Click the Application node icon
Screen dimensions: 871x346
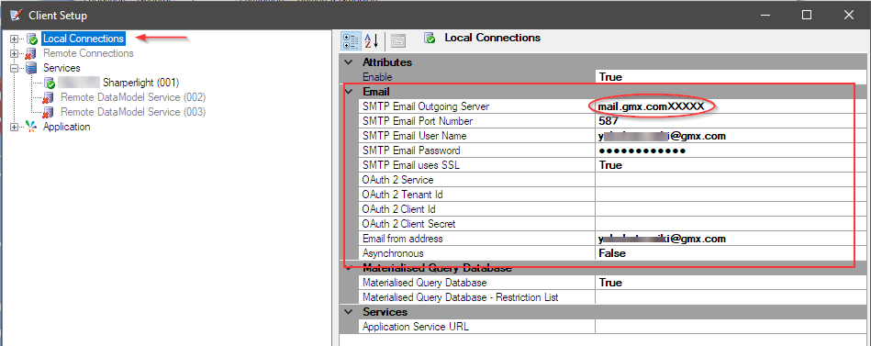(32, 127)
